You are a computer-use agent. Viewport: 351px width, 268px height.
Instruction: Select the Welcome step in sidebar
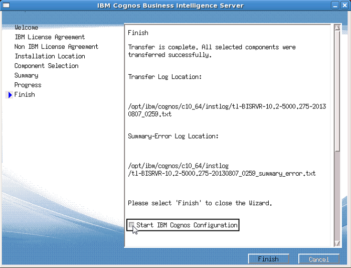coord(27,27)
